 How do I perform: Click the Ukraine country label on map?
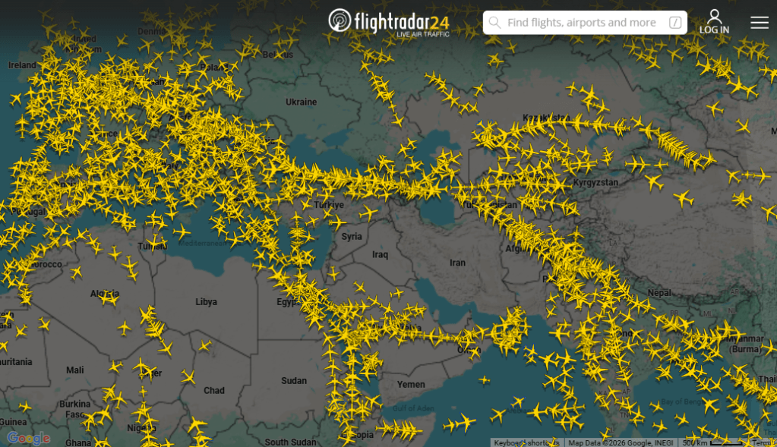[x=301, y=102]
